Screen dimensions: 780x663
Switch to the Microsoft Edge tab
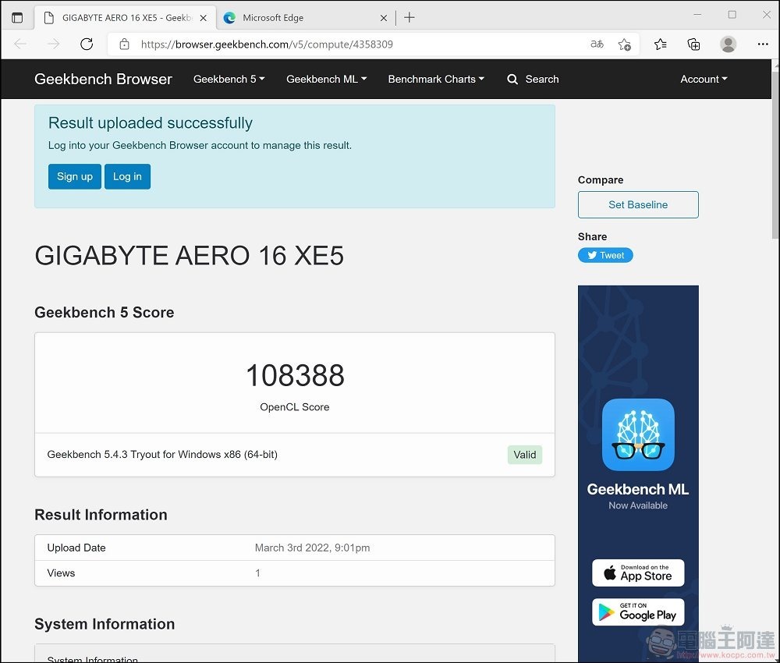click(x=304, y=18)
